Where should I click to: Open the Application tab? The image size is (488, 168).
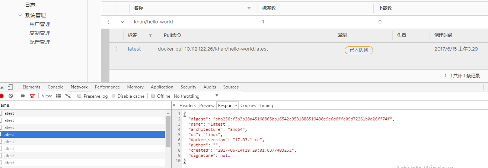coord(162,87)
